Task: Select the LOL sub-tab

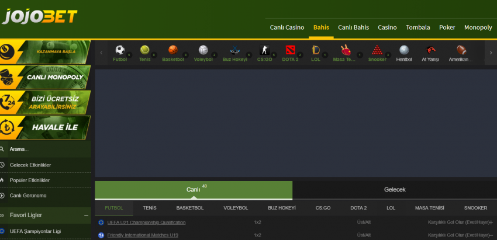Action: tap(391, 208)
